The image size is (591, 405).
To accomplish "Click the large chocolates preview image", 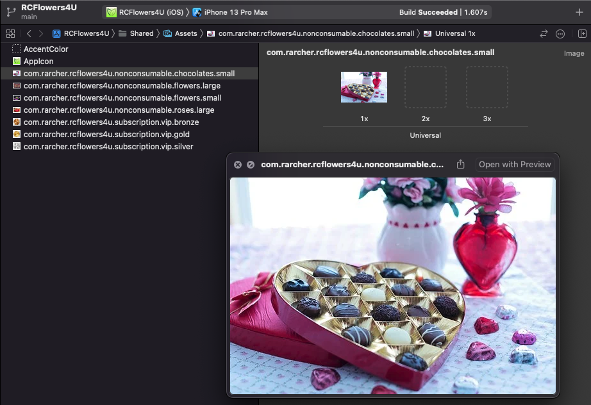I will click(393, 286).
